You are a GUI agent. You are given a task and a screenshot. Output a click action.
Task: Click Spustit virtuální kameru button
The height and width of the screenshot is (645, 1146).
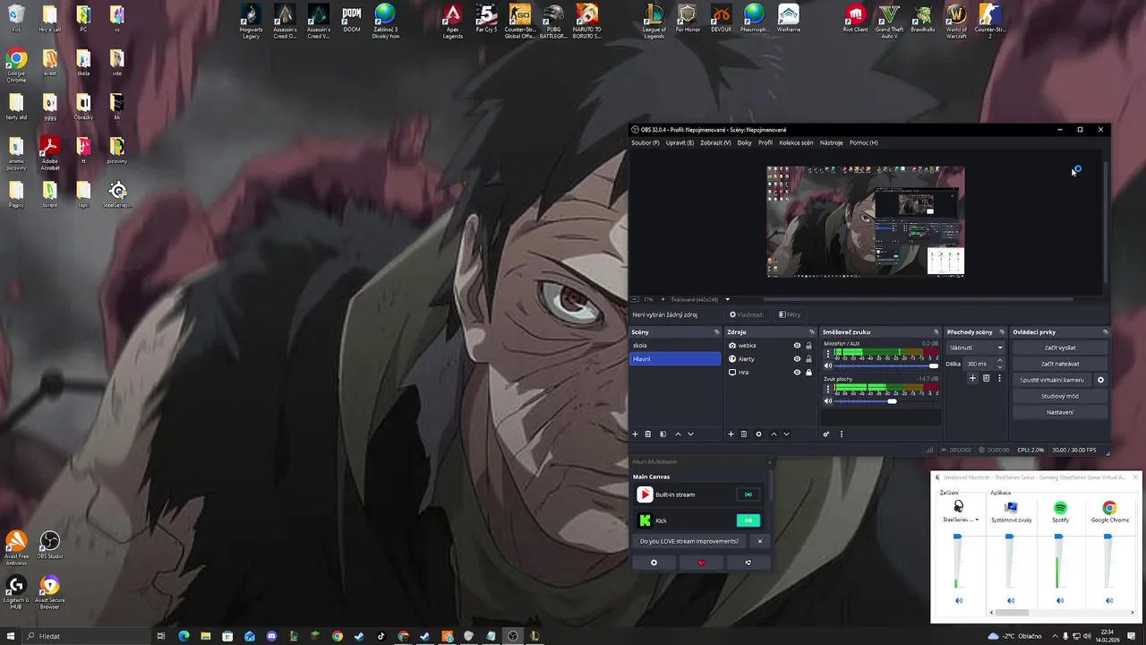click(1052, 380)
